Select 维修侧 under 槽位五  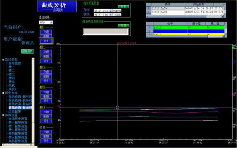click(x=46, y=116)
